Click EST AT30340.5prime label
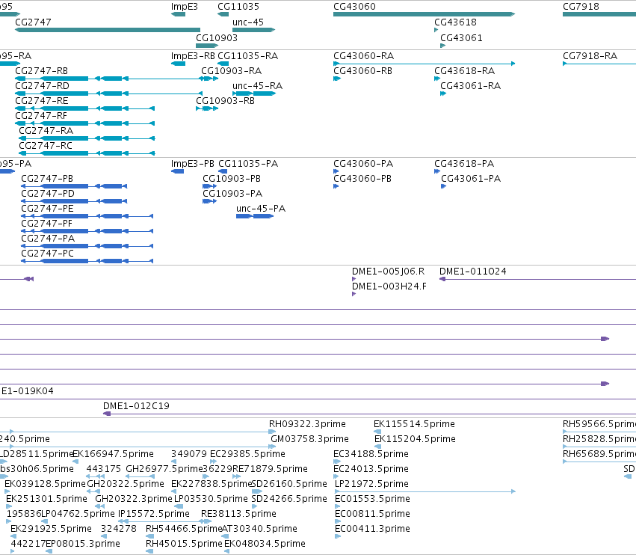Image resolution: width=636 pixels, height=555 pixels. [259, 529]
